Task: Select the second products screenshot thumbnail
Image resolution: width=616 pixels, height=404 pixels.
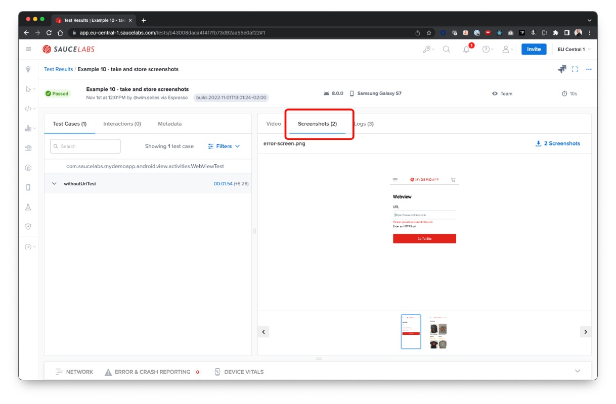Action: [438, 332]
